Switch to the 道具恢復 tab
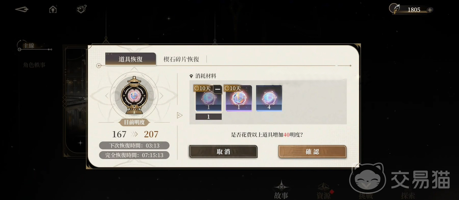 click(x=130, y=59)
